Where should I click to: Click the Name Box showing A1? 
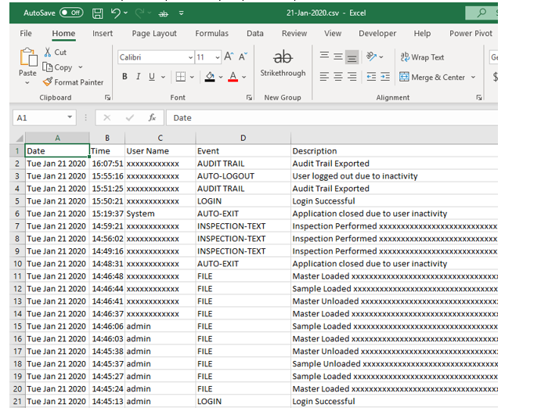pos(39,117)
